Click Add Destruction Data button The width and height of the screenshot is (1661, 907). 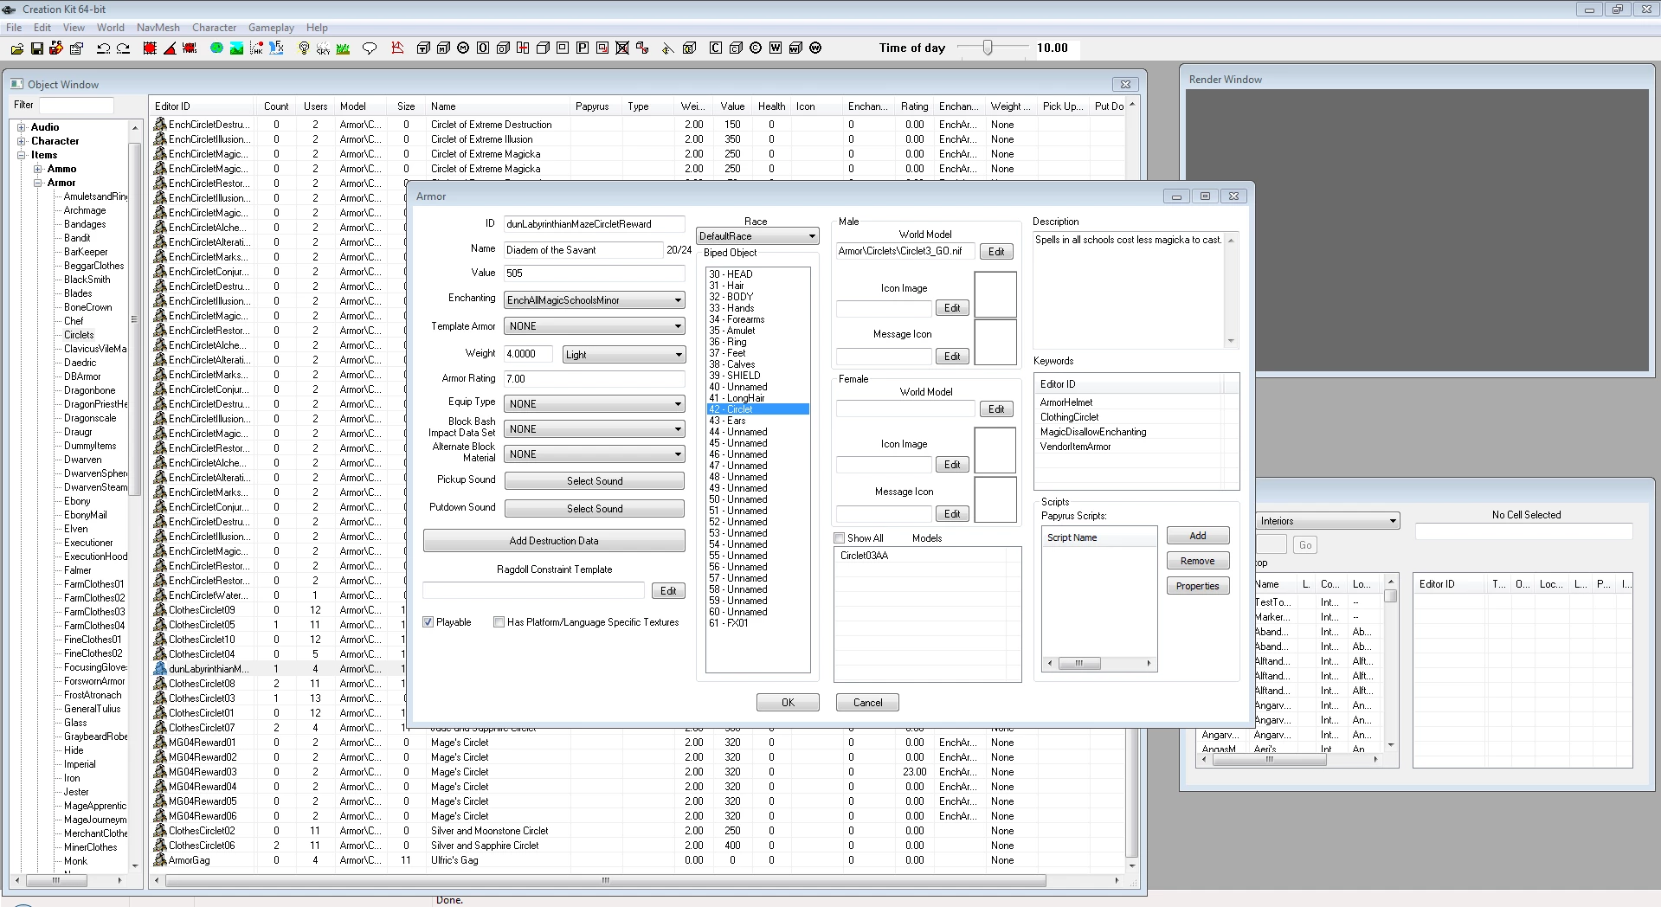[554, 541]
